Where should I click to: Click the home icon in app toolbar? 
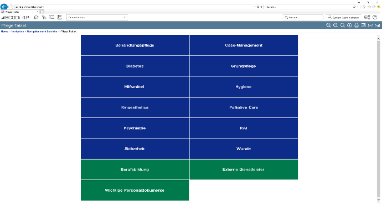37,17
